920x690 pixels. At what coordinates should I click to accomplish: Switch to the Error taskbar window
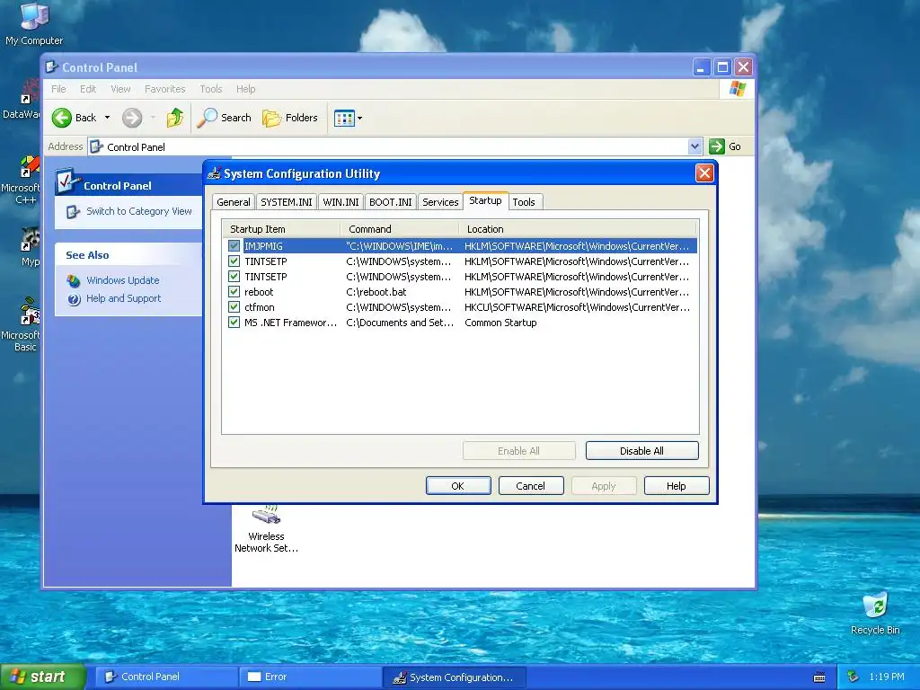point(310,677)
